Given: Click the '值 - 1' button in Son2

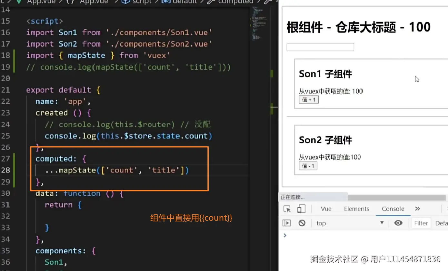Looking at the screenshot, I should coord(308,166).
